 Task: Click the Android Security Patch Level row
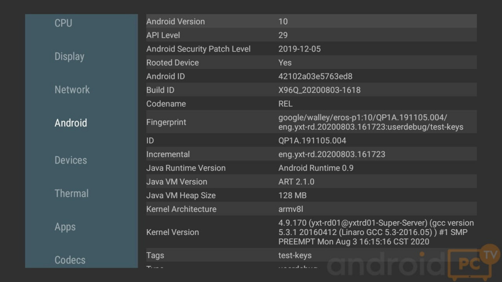pos(311,49)
